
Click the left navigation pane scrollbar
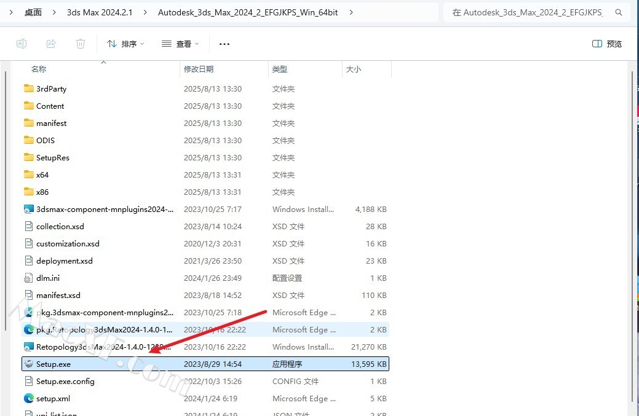tap(6, 201)
